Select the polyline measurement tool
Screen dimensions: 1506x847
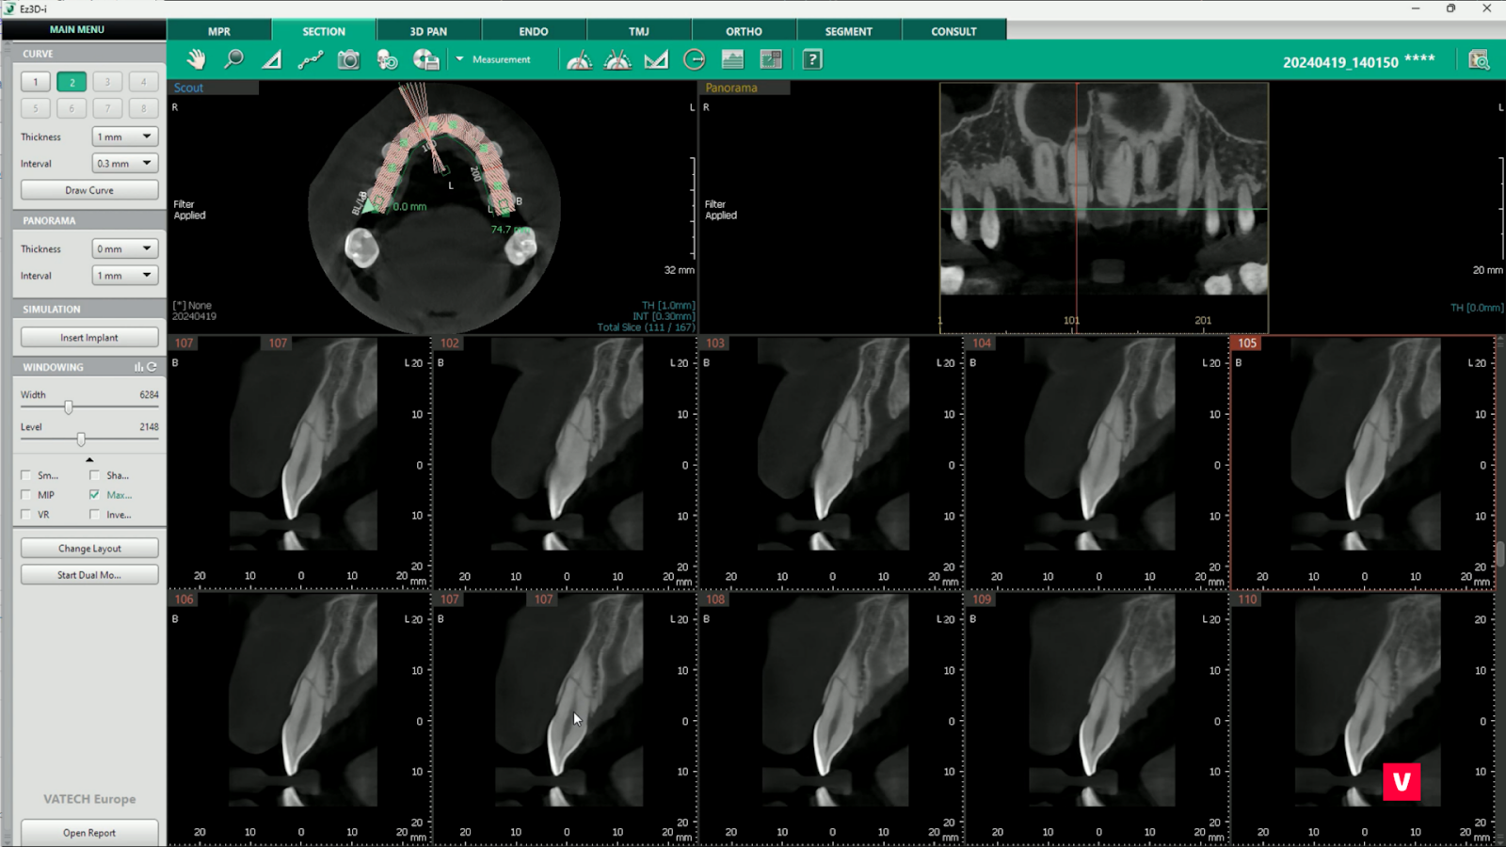coord(310,59)
